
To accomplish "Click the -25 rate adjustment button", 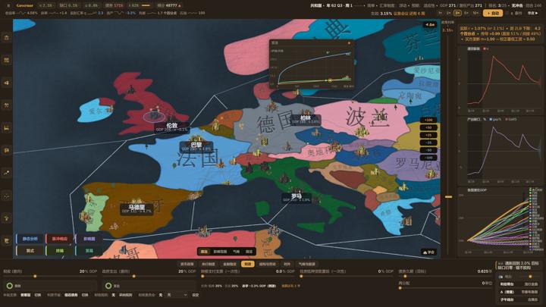I will point(428,143).
